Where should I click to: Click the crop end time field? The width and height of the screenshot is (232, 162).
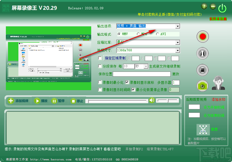click(x=194, y=115)
